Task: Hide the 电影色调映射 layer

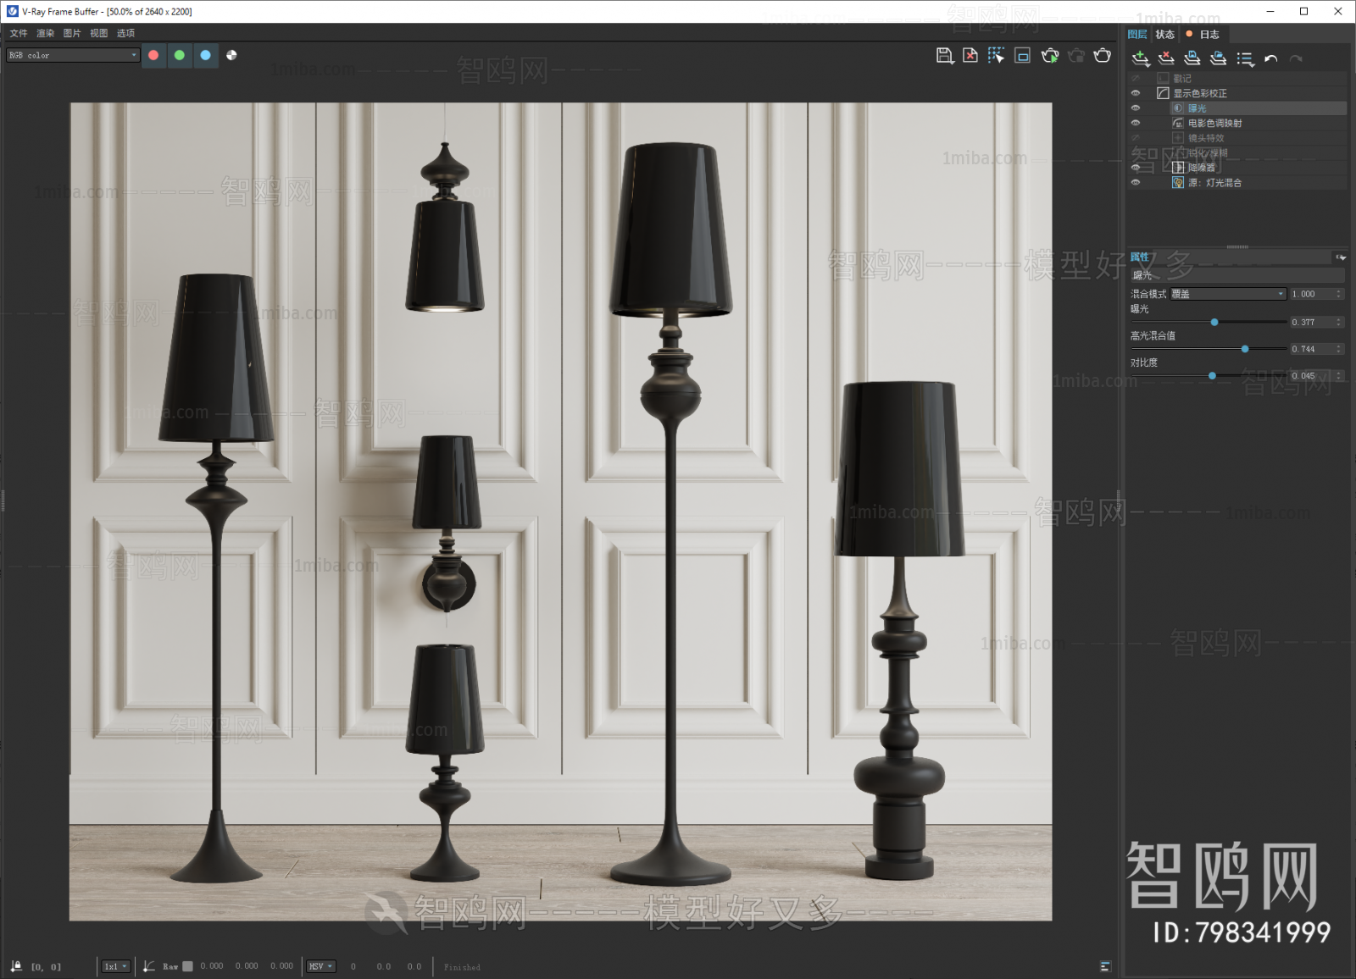Action: click(x=1136, y=123)
